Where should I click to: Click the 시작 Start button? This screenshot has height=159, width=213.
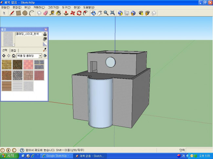[9, 156]
